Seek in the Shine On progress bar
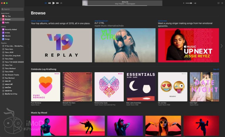Screen dimensions: 225x137 click(122, 6)
